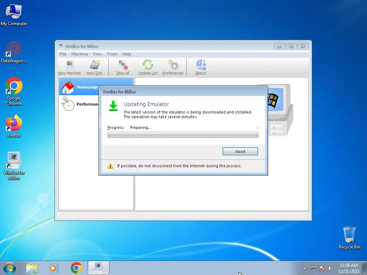
Task: Click the Updating Emulator heading
Action: [146, 104]
